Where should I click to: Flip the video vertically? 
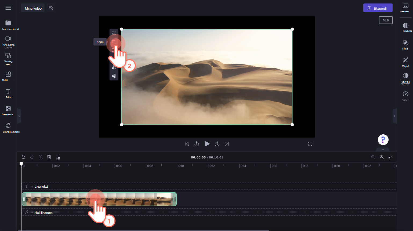pyautogui.click(x=114, y=76)
